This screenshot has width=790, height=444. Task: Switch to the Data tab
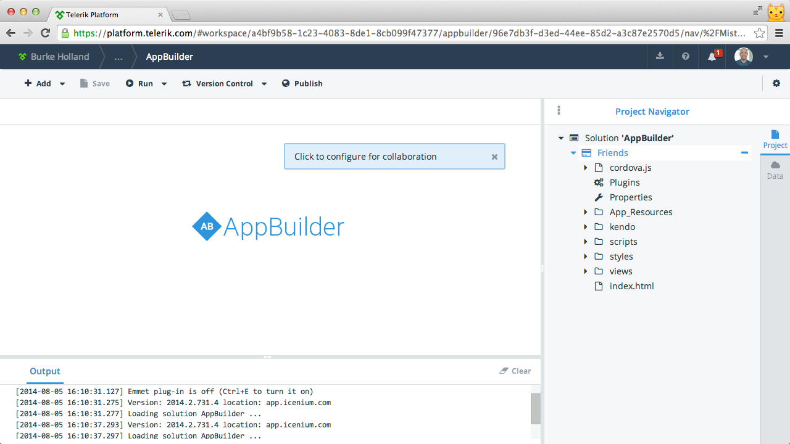coord(775,170)
